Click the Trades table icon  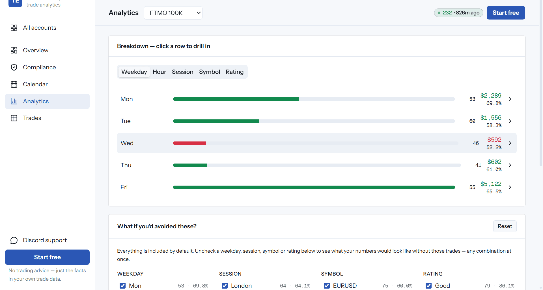pyautogui.click(x=14, y=118)
